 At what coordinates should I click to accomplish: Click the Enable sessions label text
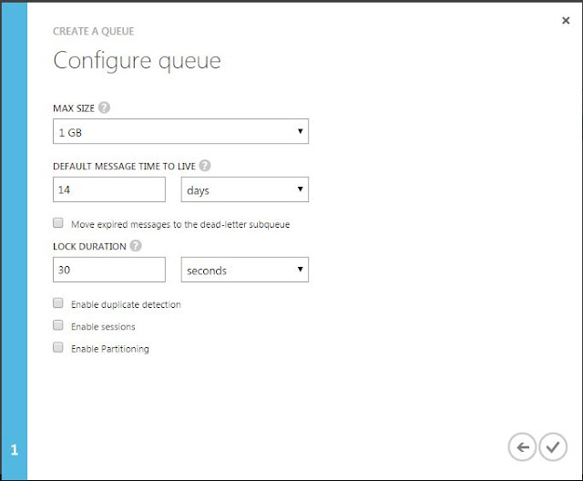click(103, 326)
